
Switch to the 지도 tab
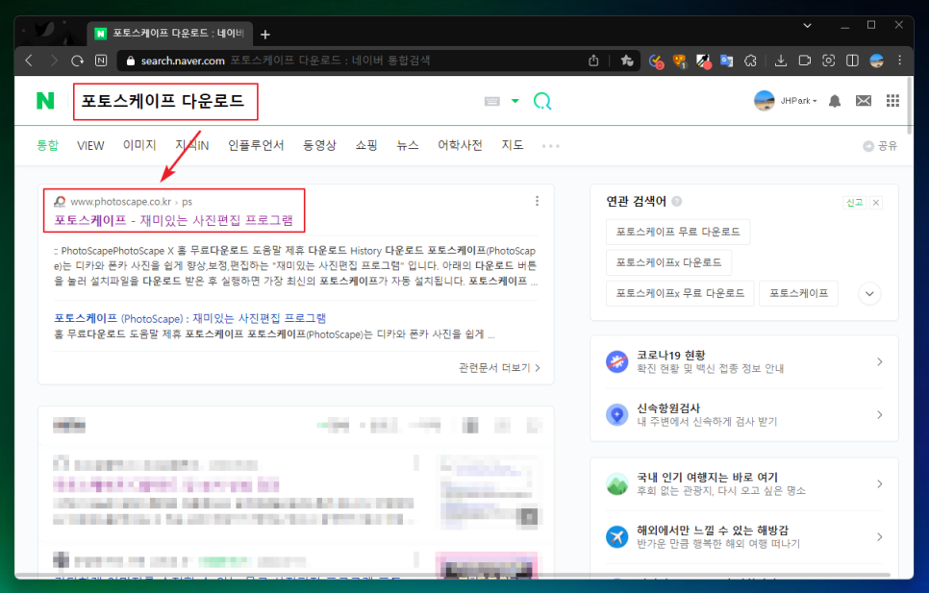click(x=513, y=145)
